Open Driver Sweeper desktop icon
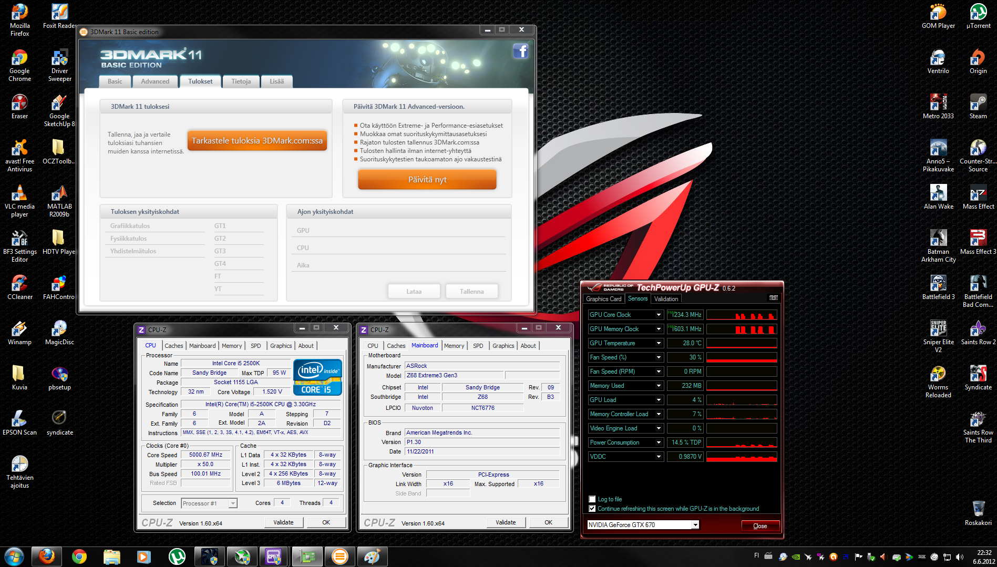This screenshot has height=567, width=997. coord(59,65)
